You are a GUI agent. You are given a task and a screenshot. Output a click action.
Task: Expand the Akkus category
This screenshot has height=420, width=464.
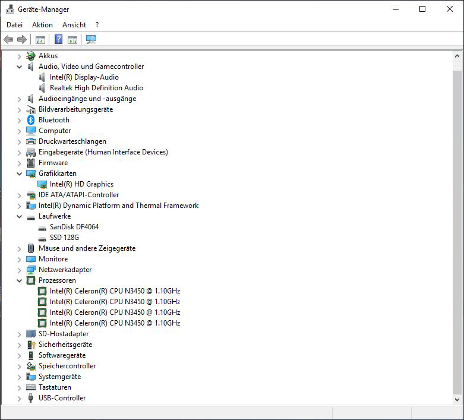coord(19,56)
